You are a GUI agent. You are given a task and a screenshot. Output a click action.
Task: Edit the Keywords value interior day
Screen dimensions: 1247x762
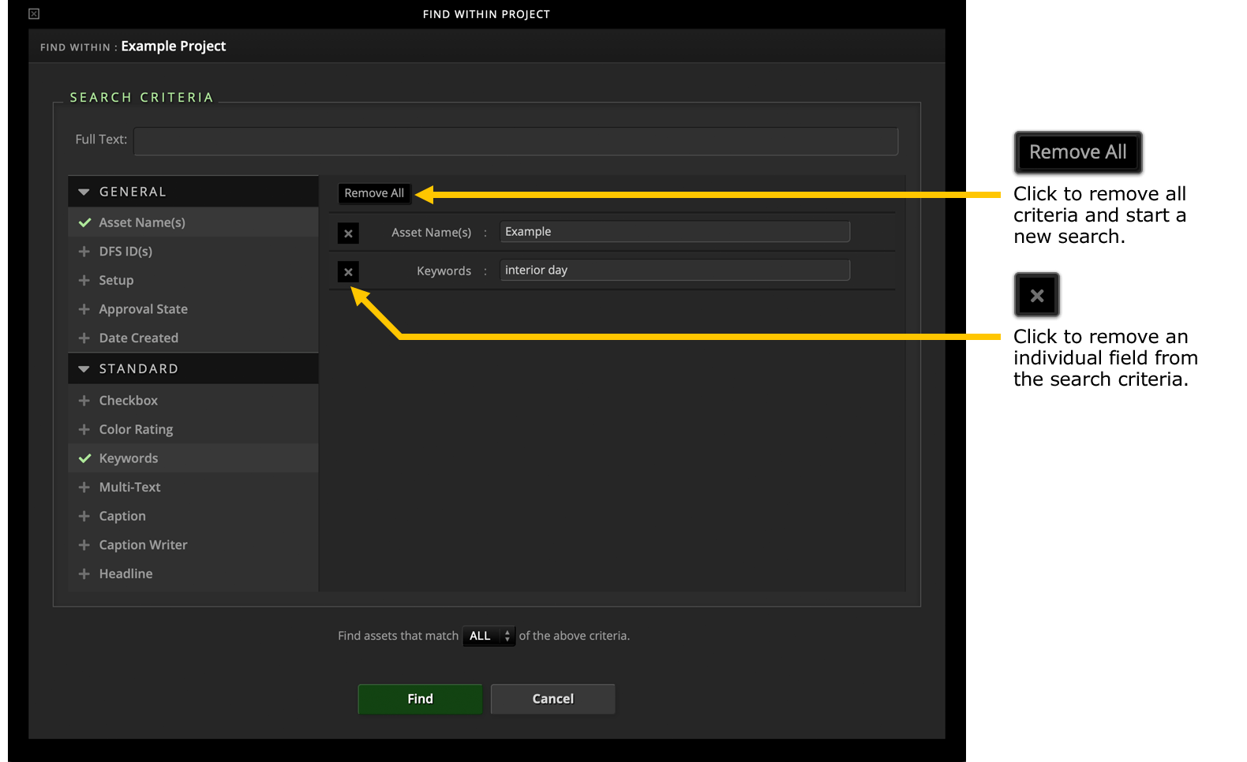[x=675, y=271]
